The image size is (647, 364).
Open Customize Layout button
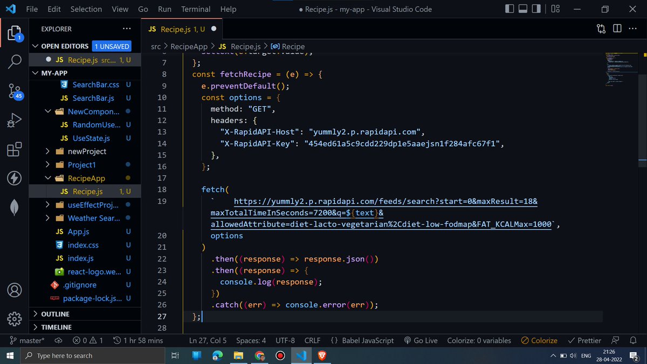[x=555, y=9]
